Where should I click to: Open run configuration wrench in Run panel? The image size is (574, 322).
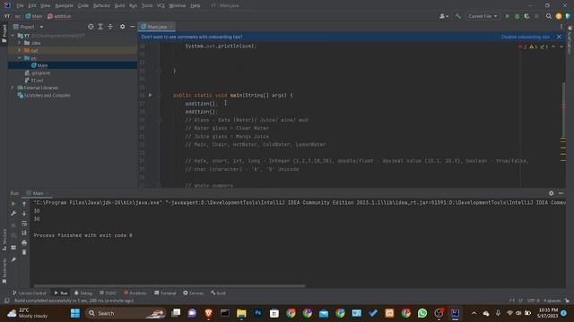(13, 213)
